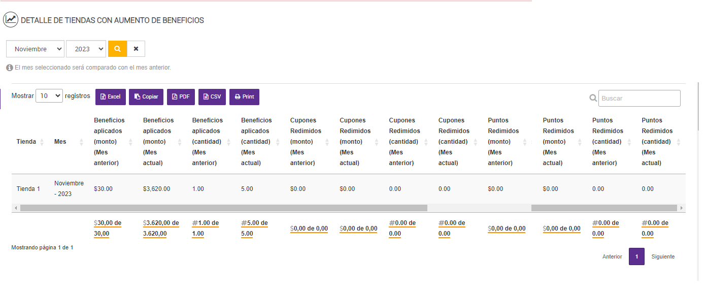Screen dimensions: 706x291
Task: Click the Siguiente pagination link
Action: 663,256
